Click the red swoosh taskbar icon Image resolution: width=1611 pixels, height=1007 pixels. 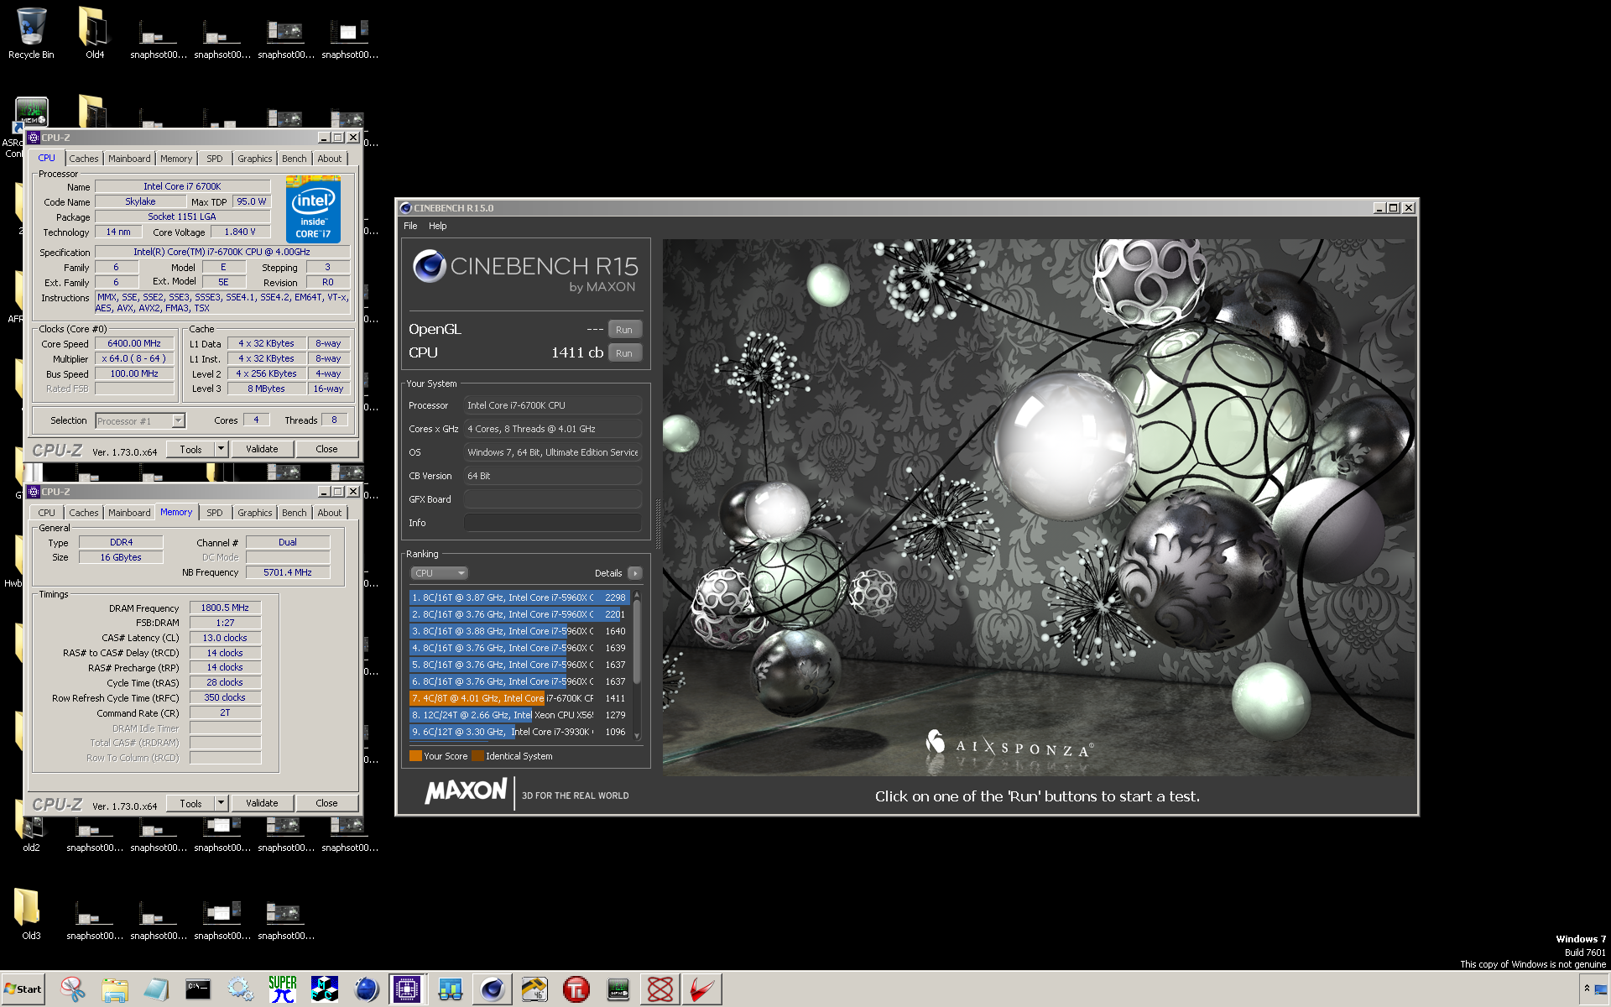(702, 989)
